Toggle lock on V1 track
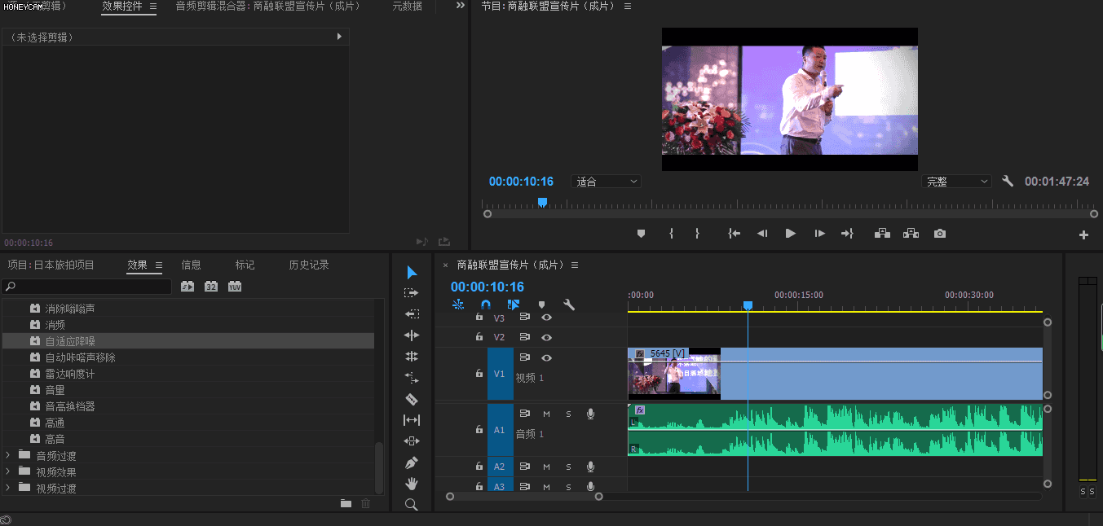 pyautogui.click(x=479, y=373)
